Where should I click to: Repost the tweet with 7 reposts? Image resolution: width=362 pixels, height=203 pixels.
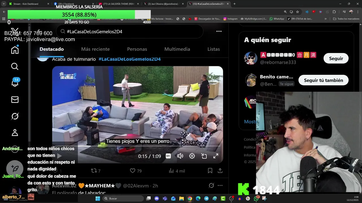[96, 171]
